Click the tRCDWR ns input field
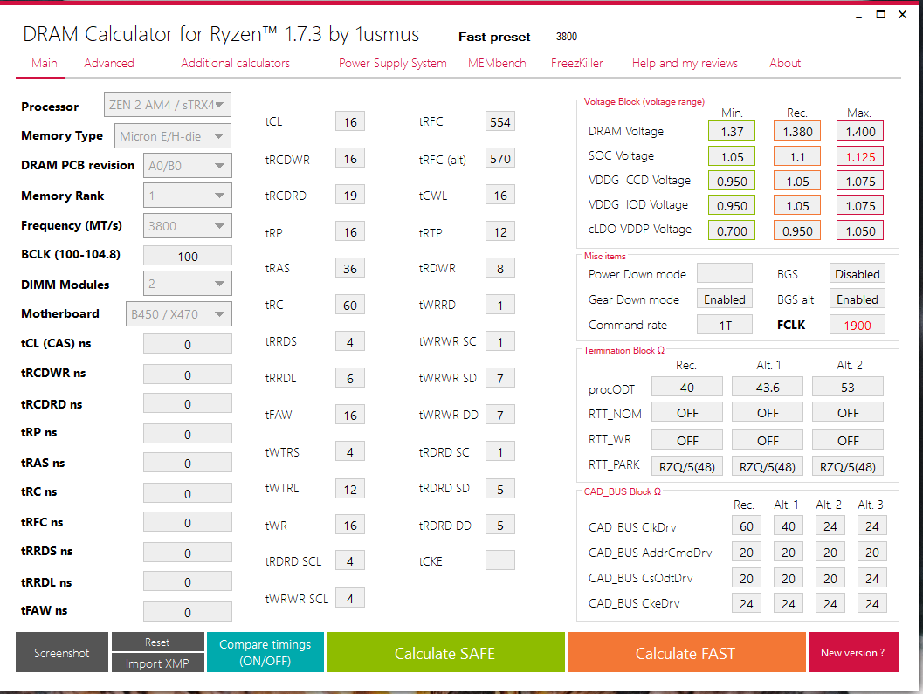 point(187,374)
